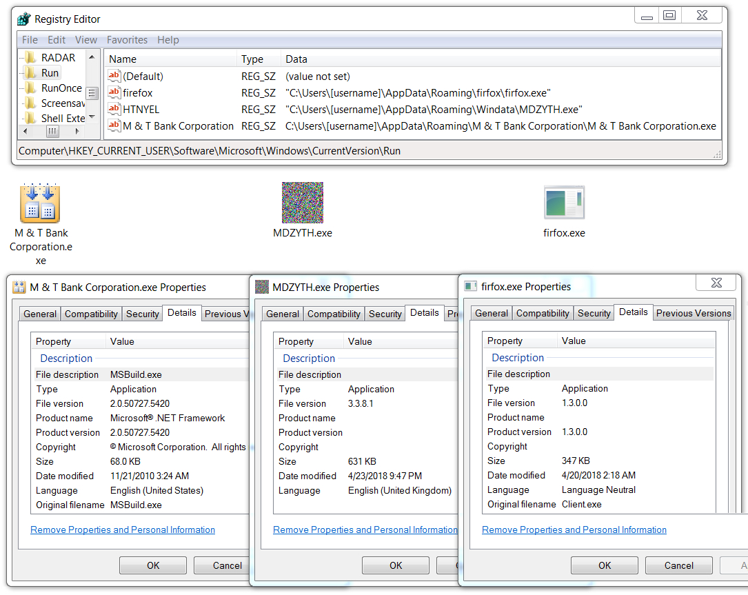Screen dimensions: 748x595
Task: Select the RADAR folder icon in tree
Action: point(30,58)
